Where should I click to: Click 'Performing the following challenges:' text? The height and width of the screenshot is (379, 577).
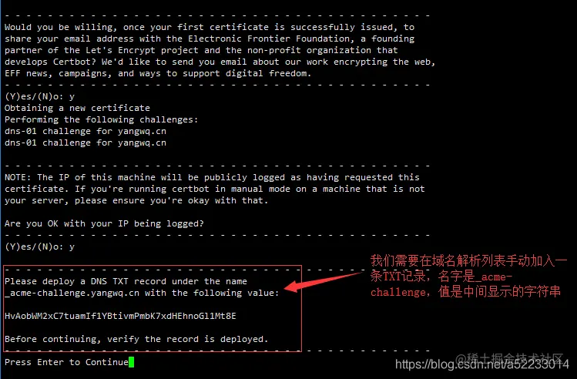click(101, 119)
